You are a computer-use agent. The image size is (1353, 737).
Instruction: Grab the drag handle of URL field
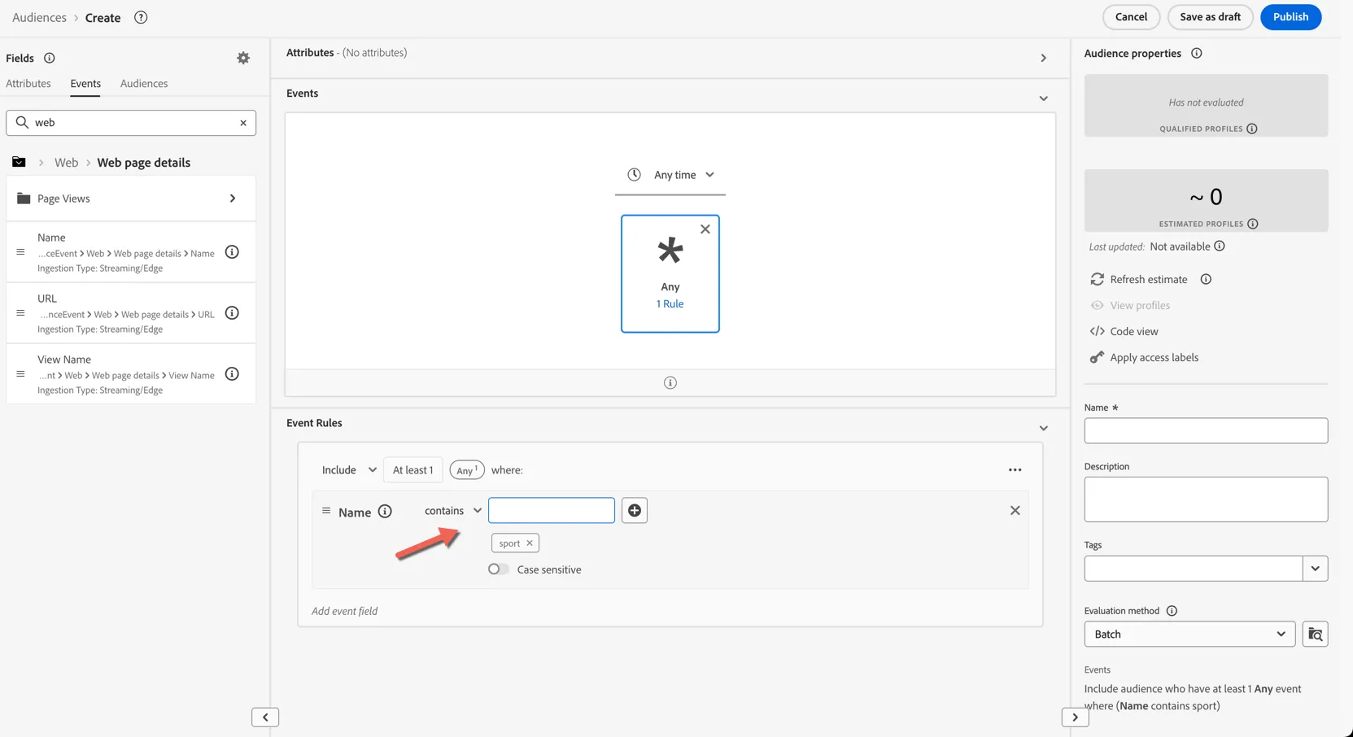[20, 313]
